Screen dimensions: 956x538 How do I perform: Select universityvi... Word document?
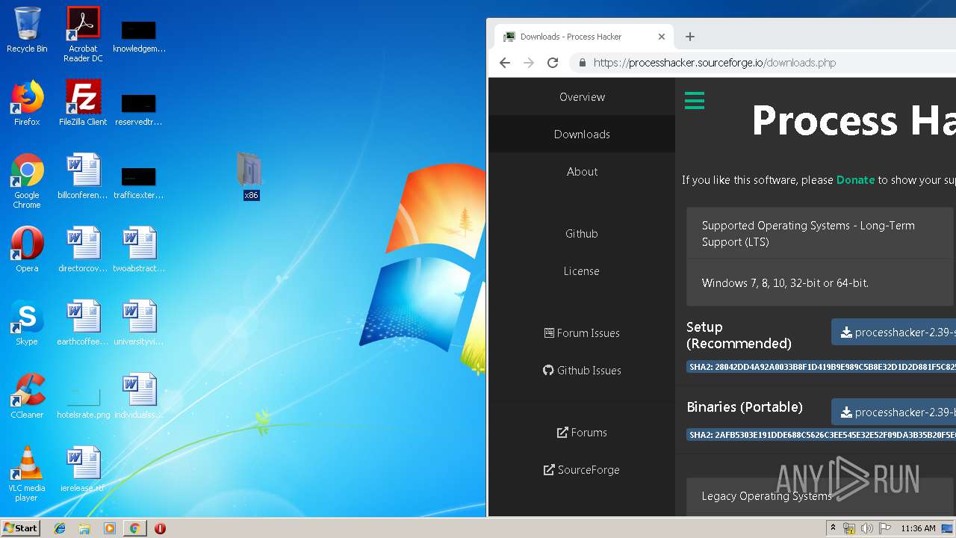(x=139, y=323)
